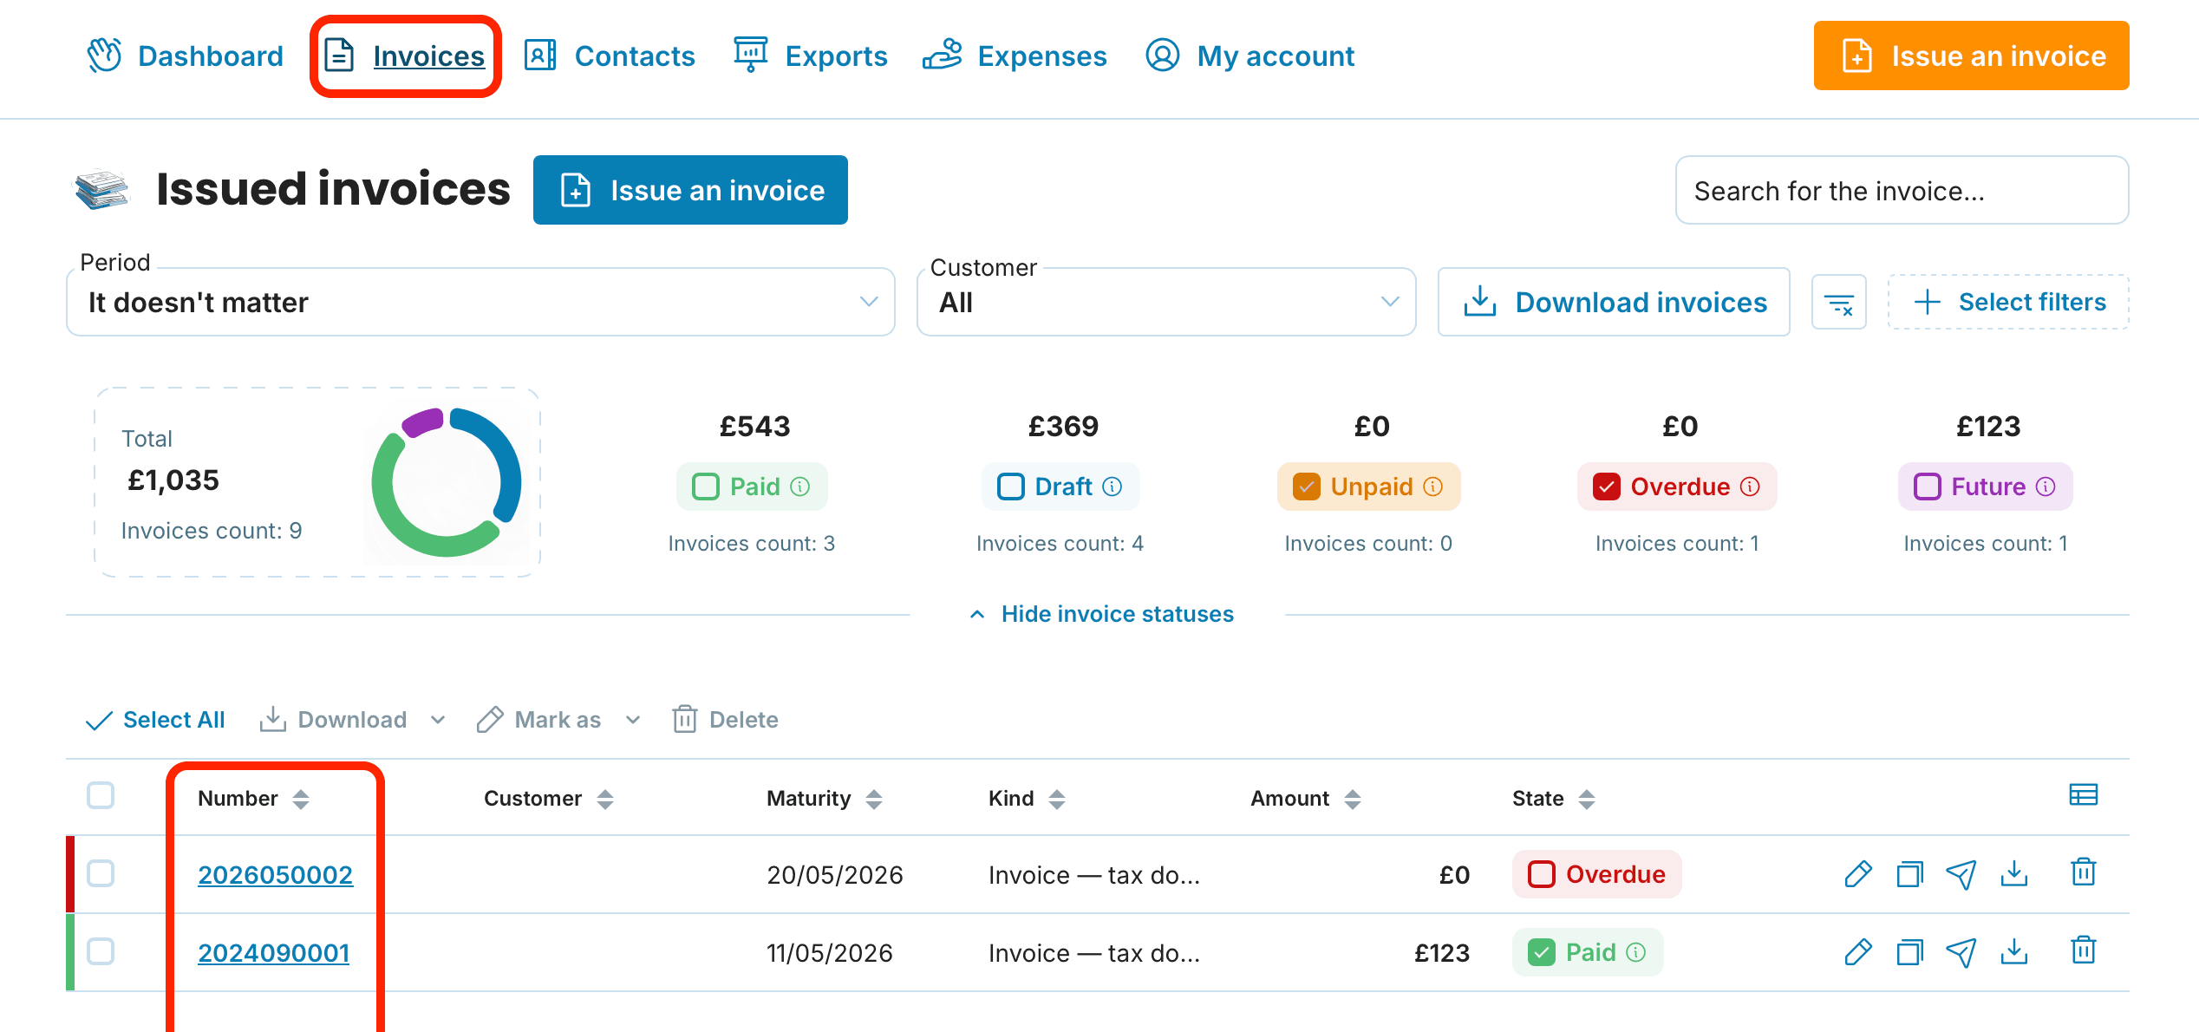2199x1032 pixels.
Task: Open My account page
Action: (1250, 56)
